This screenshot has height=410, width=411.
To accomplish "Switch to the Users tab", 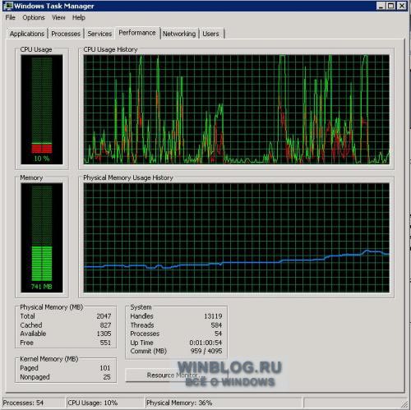I will [x=210, y=34].
